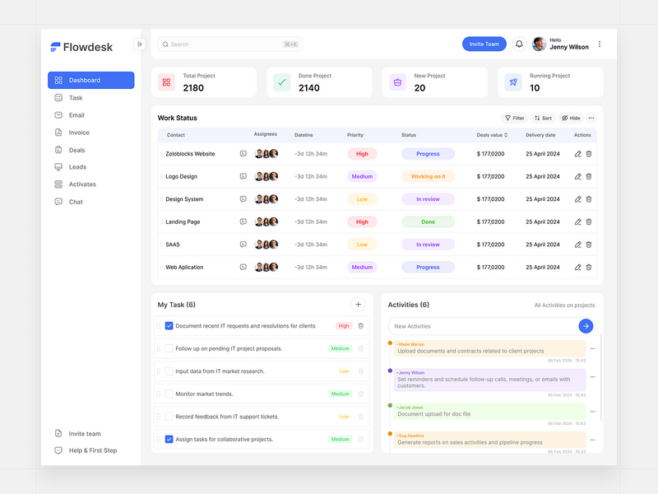The height and width of the screenshot is (494, 658).
Task: Check the Monitor market trends task
Action: point(169,394)
